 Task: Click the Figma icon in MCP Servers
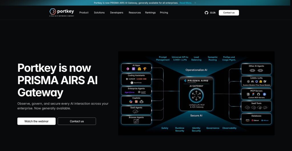click(x=254, y=94)
